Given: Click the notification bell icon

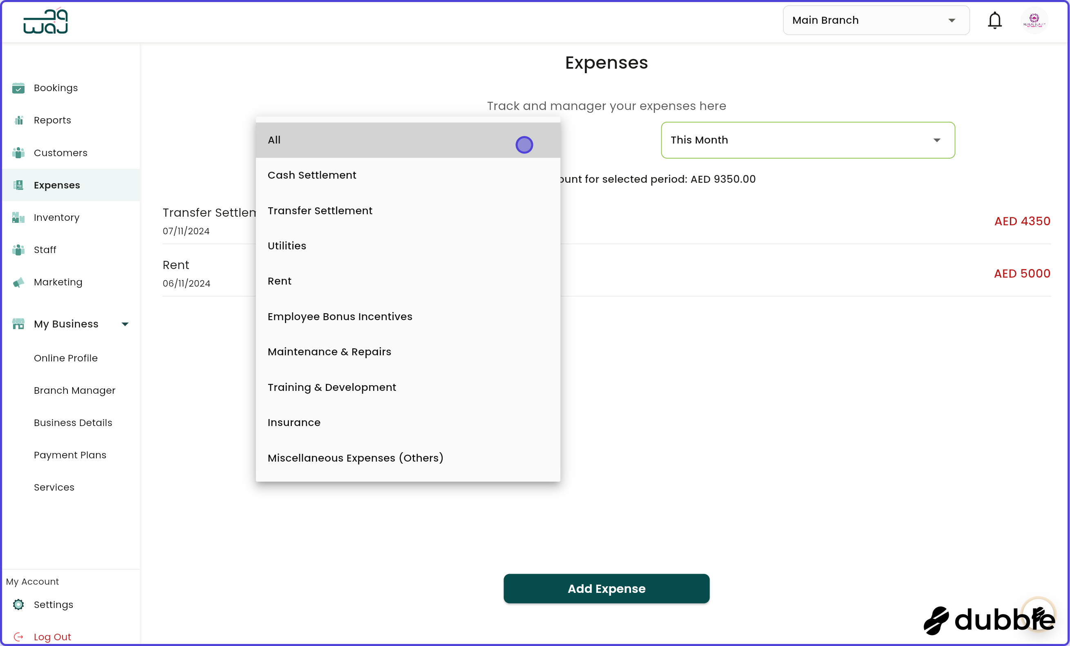Looking at the screenshot, I should 994,20.
